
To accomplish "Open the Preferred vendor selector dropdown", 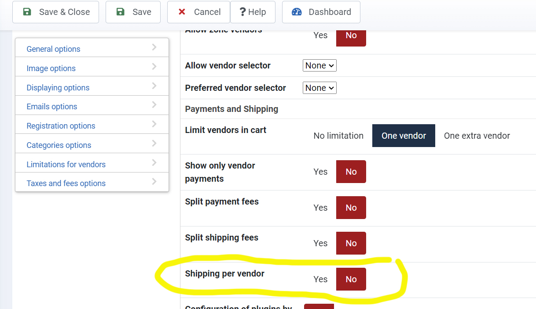I will (319, 88).
